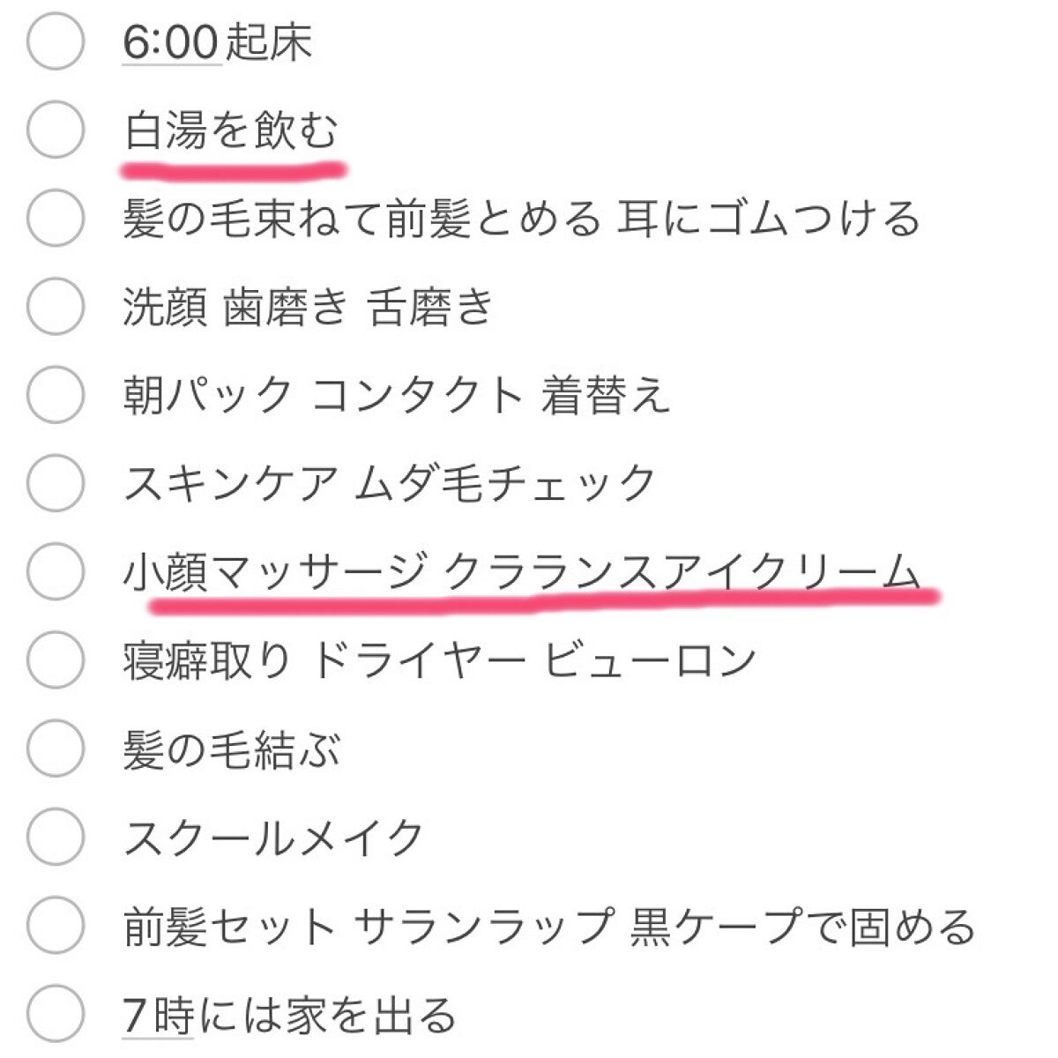Tick the circle for 洗顔 歯磨き 舌磨き
Screen dimensions: 1058x1058
[56, 307]
